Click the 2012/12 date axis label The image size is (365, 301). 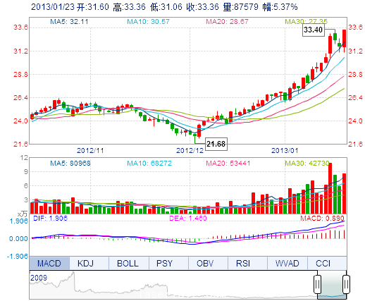pyautogui.click(x=190, y=151)
